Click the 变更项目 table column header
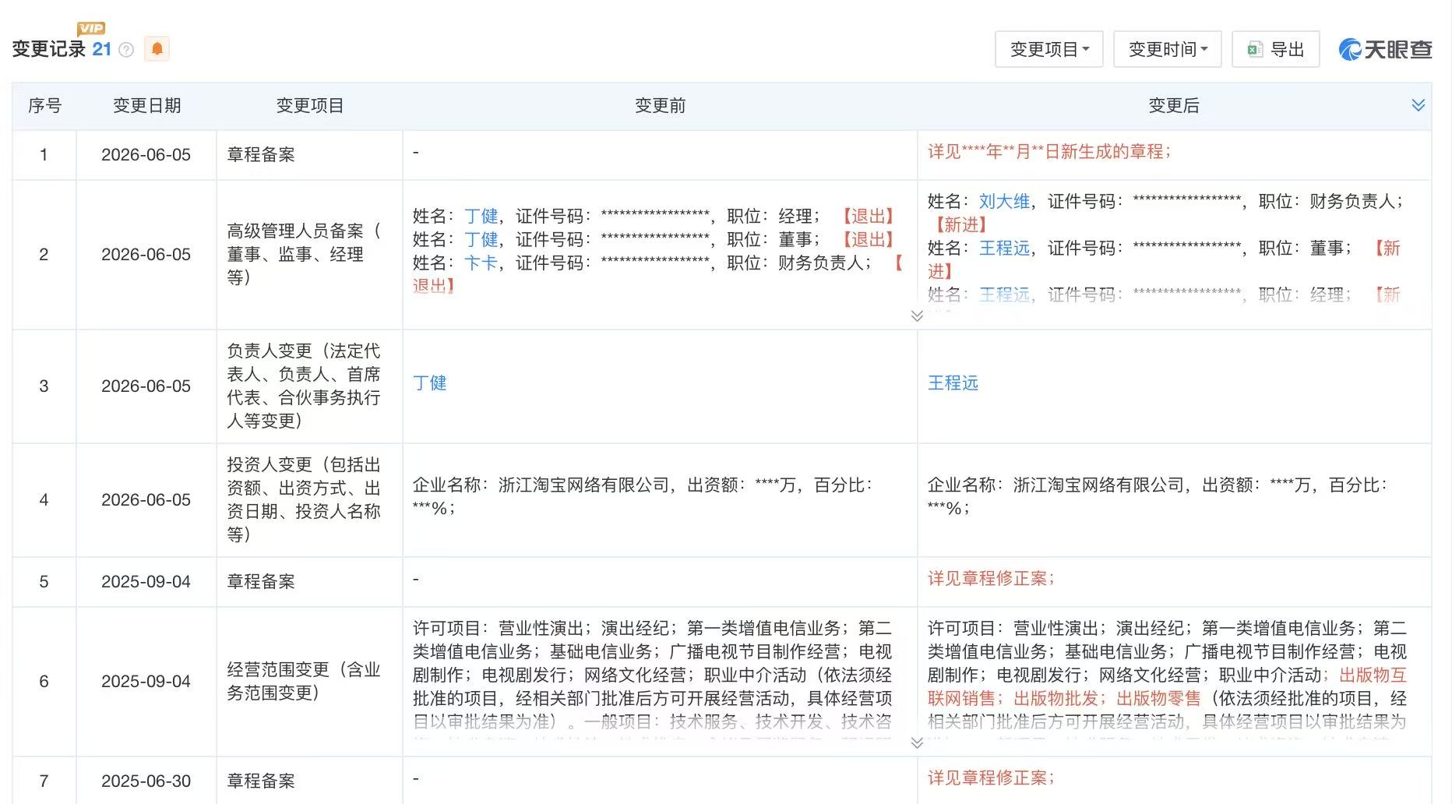Screen dimensions: 1452x804 (x=310, y=105)
